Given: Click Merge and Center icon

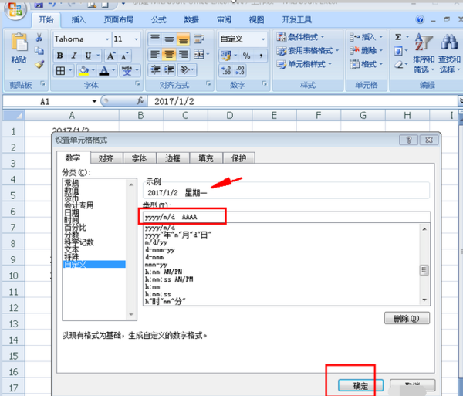Looking at the screenshot, I should click(x=199, y=54).
